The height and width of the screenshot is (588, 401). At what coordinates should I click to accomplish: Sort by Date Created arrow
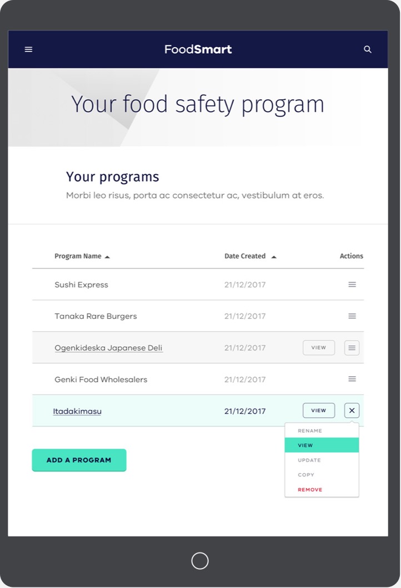pyautogui.click(x=274, y=257)
